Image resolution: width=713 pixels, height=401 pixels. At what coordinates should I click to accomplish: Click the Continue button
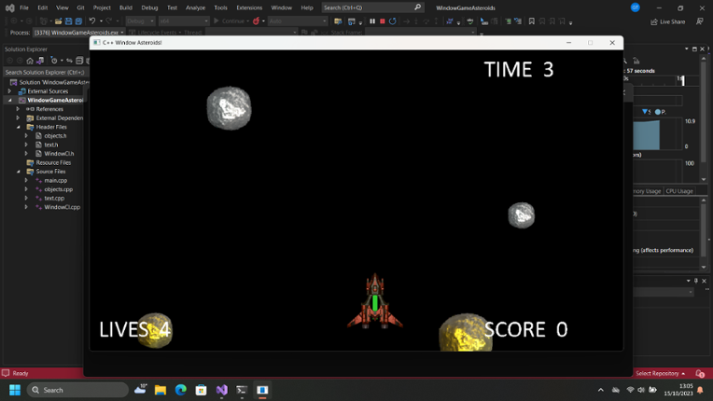point(231,21)
